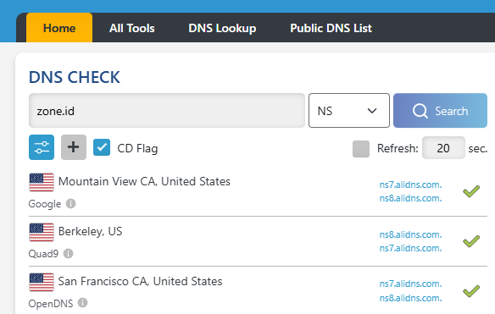Click the US flag beside Mountain View
The image size is (495, 314).
click(42, 182)
